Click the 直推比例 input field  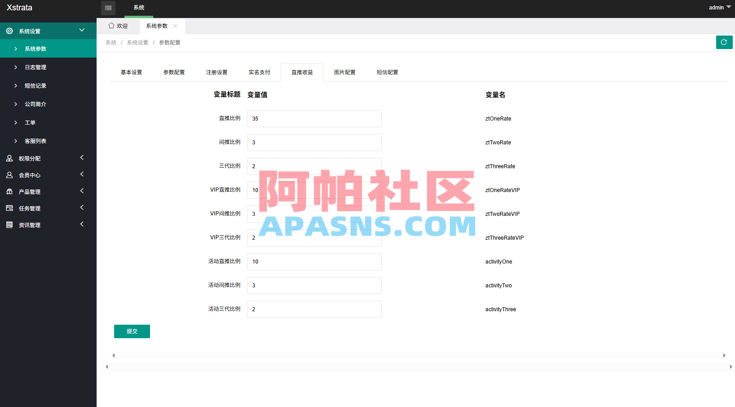pos(314,119)
